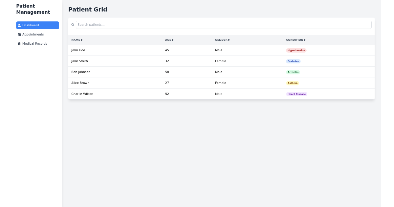
Task: Click the Diabetes badge on Jane Smith's row
Action: coord(293,61)
